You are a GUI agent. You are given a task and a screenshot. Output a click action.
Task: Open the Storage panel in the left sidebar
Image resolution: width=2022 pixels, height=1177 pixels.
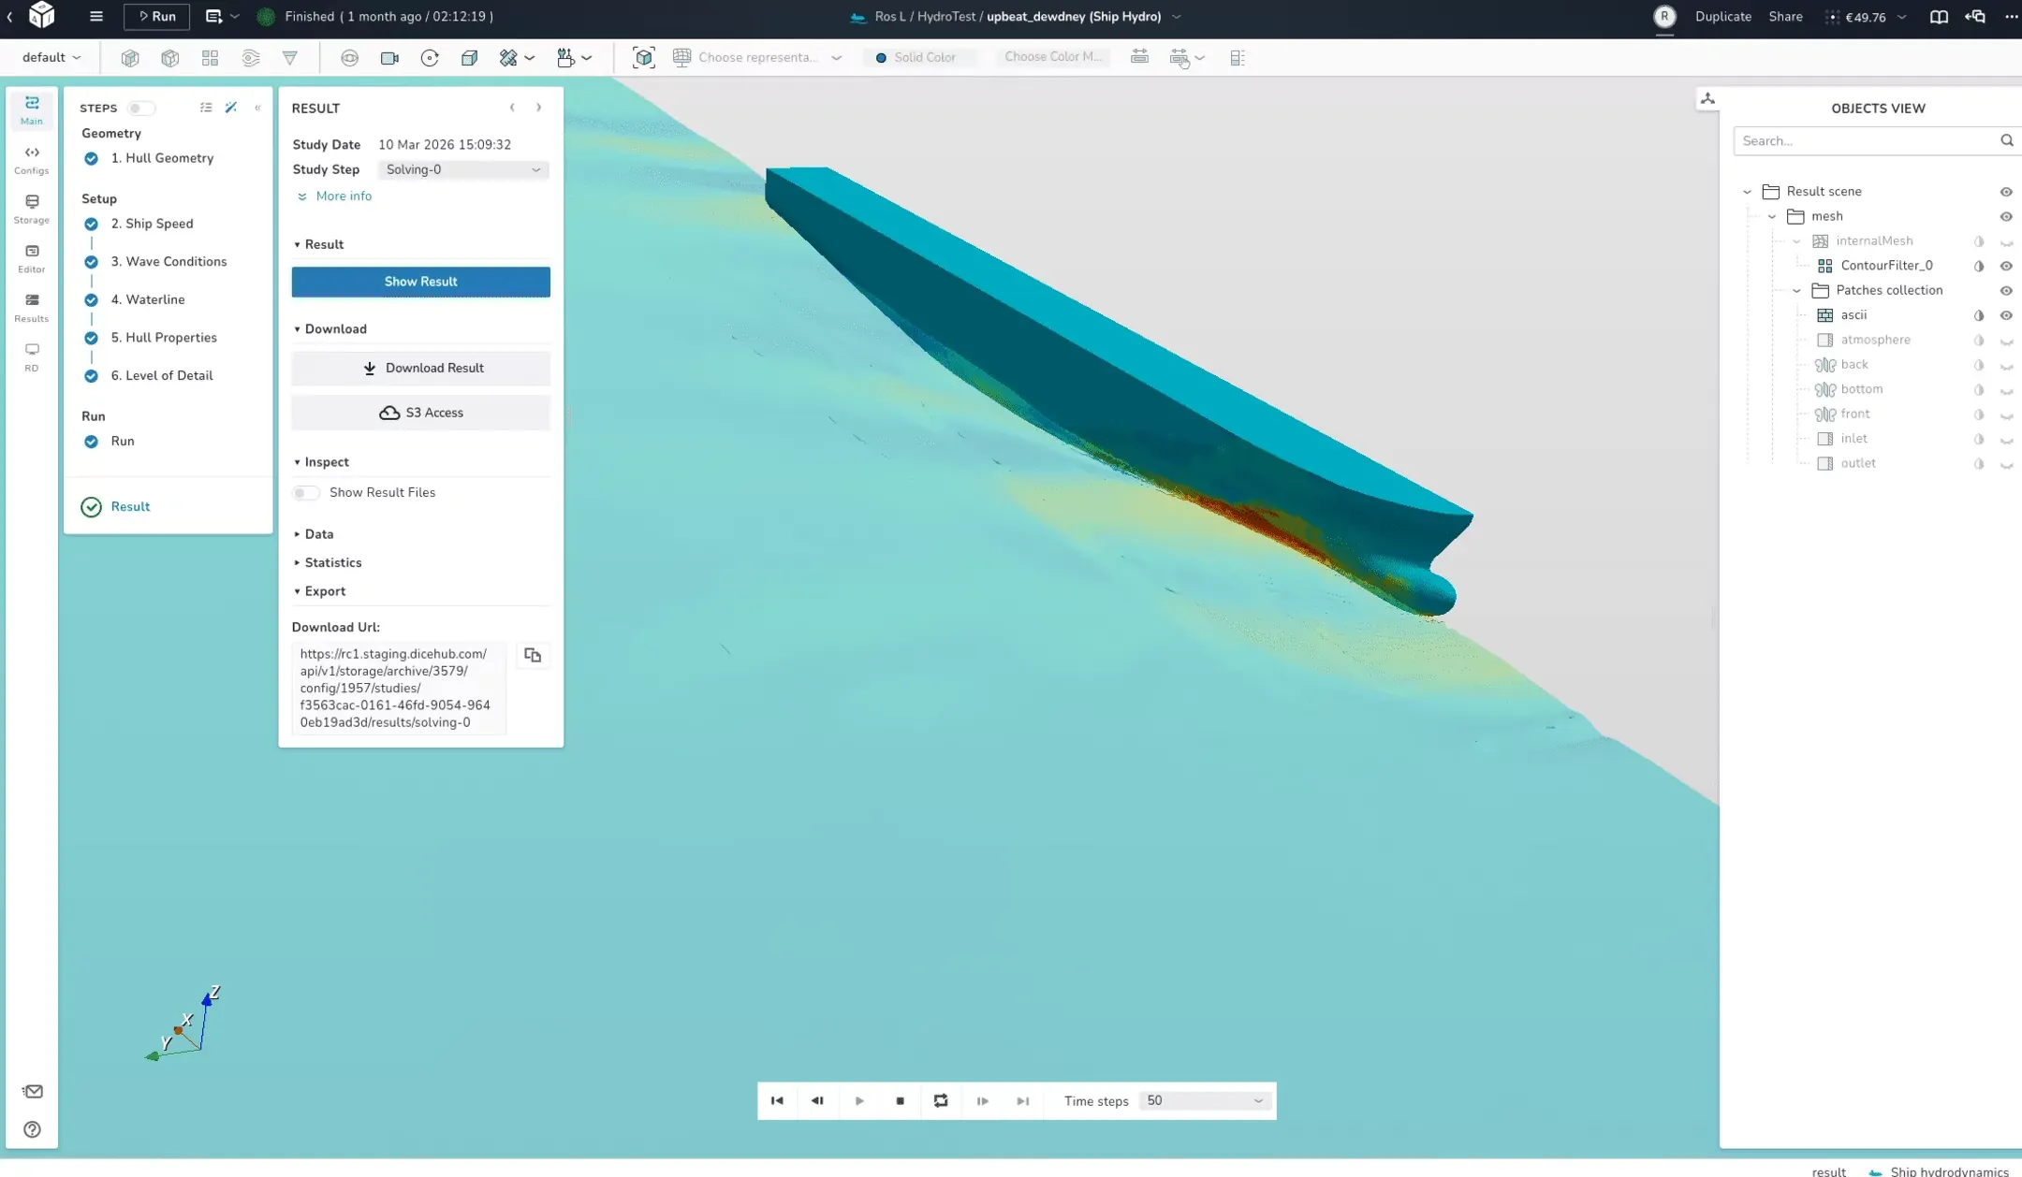tap(31, 208)
